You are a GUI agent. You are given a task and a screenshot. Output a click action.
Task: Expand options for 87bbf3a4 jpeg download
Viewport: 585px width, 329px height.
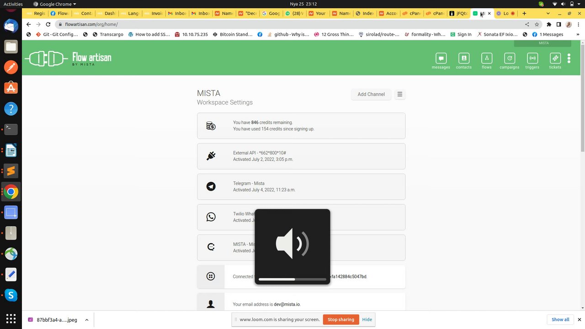pos(86,320)
